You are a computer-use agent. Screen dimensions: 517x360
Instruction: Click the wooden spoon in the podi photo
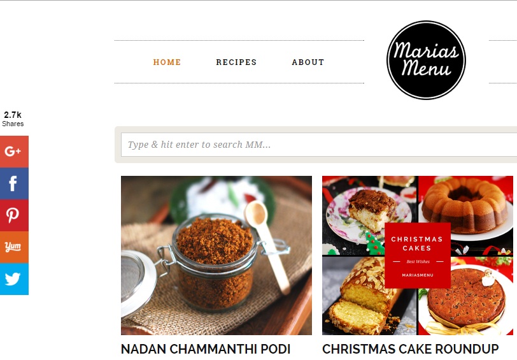point(267,245)
